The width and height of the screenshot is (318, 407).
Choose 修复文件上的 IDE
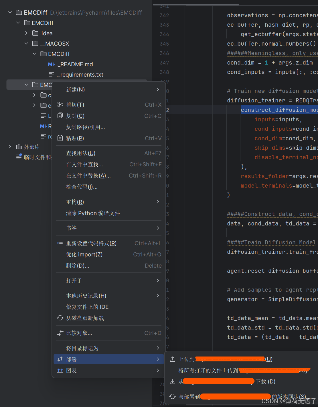pyautogui.click(x=109, y=307)
